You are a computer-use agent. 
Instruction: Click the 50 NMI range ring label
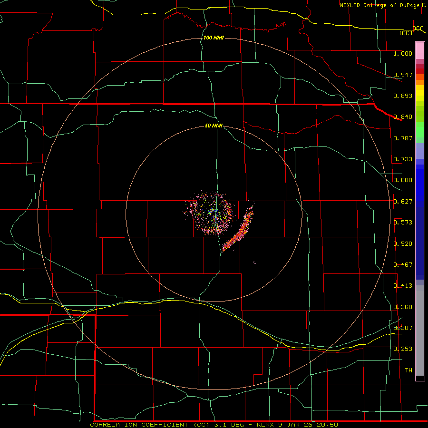pos(214,126)
